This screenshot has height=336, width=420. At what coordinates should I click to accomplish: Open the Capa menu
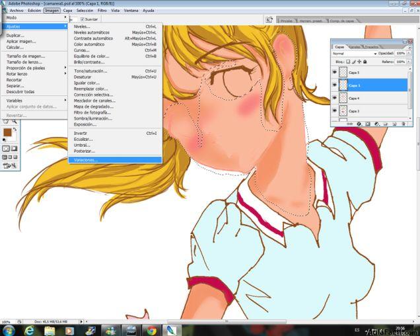(67, 11)
